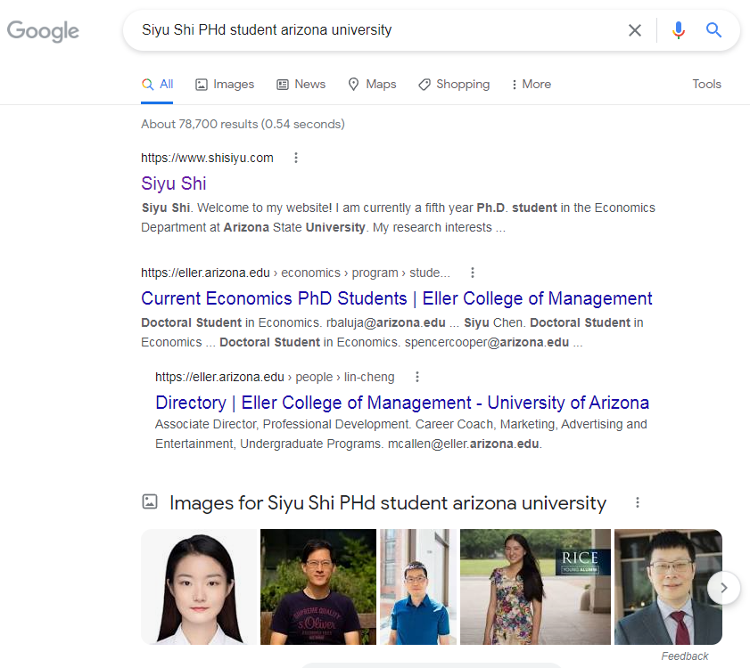Image resolution: width=750 pixels, height=668 pixels.
Task: Click eller.arizona.edu people lin-cheng URL
Action: click(x=275, y=377)
